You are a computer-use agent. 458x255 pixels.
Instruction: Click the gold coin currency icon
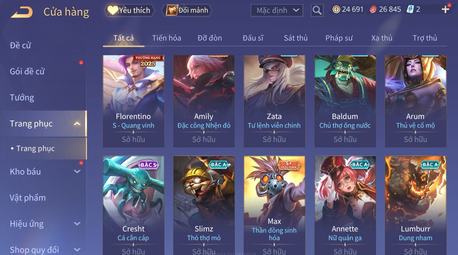336,9
